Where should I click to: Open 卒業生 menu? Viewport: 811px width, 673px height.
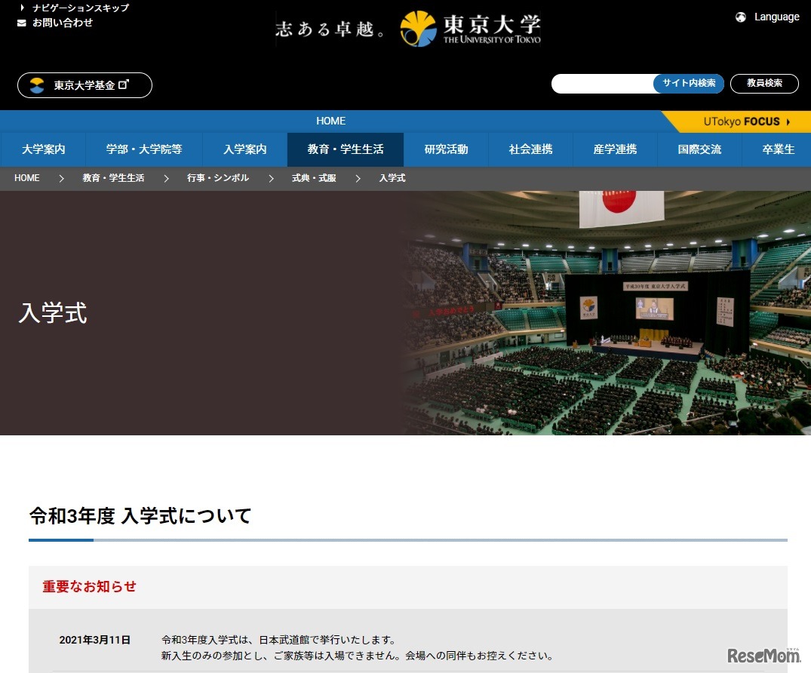777,149
